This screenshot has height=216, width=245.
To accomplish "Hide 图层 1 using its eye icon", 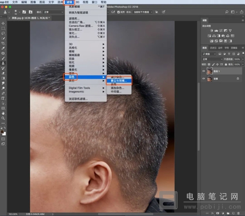I will 204,71.
